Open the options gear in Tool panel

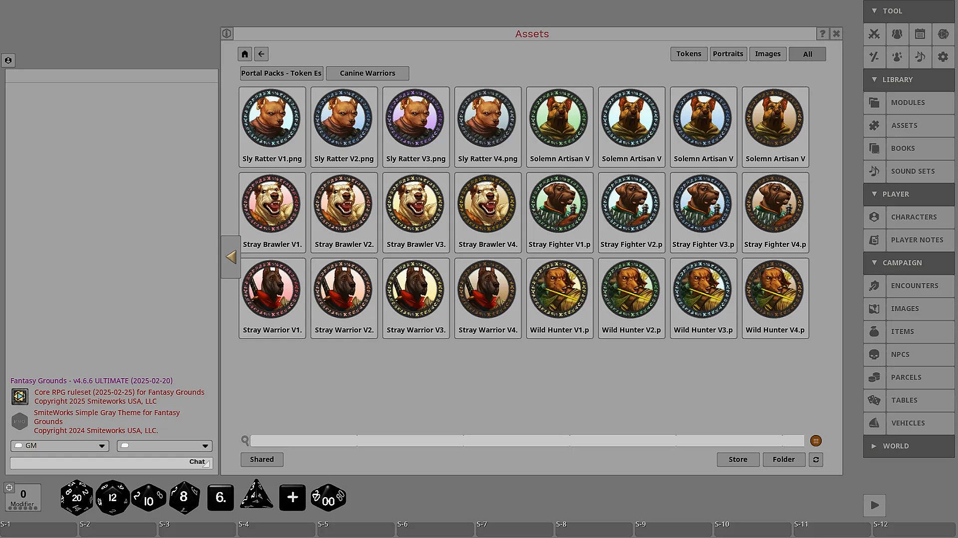pyautogui.click(x=943, y=57)
